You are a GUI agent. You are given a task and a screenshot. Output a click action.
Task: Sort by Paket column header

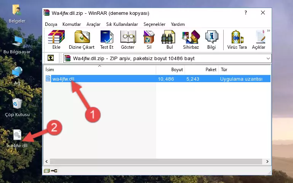tap(202, 70)
